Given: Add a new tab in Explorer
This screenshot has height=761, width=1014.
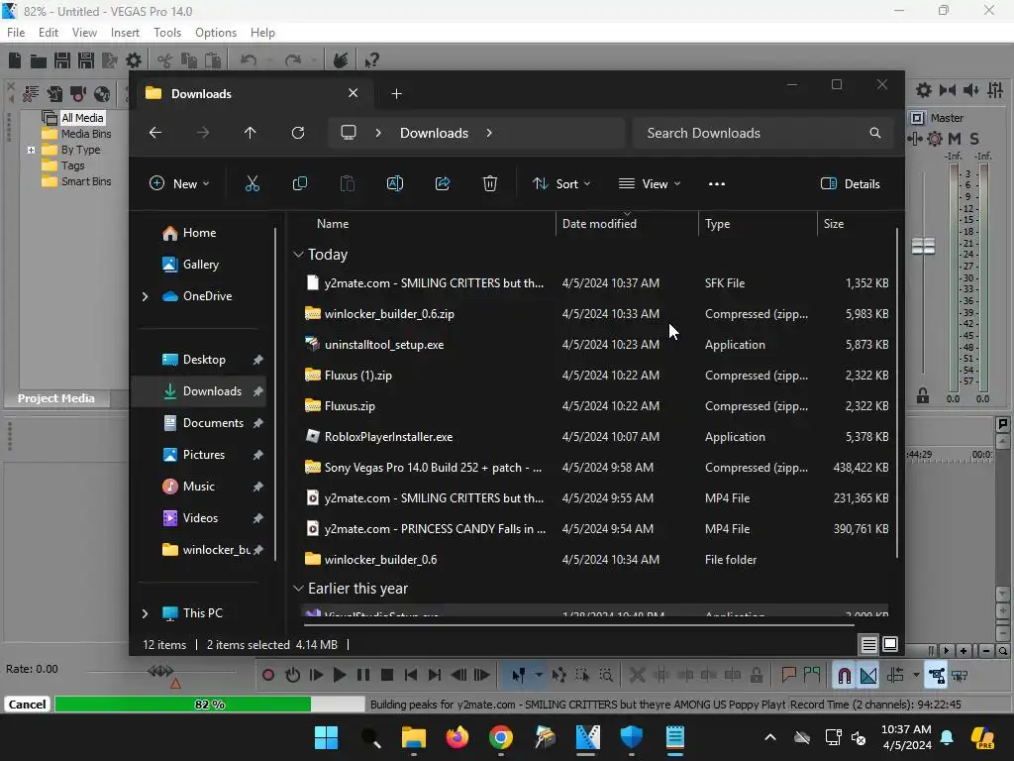Looking at the screenshot, I should 396,94.
